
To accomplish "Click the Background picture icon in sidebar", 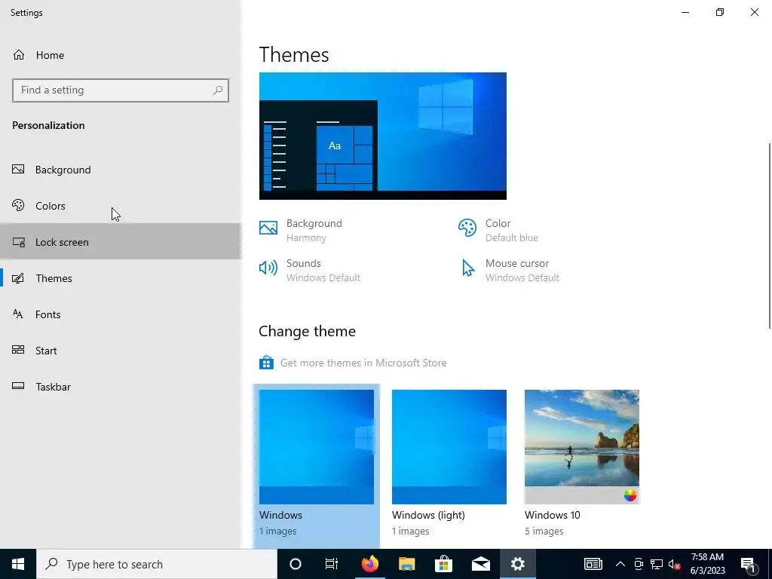I will (18, 170).
